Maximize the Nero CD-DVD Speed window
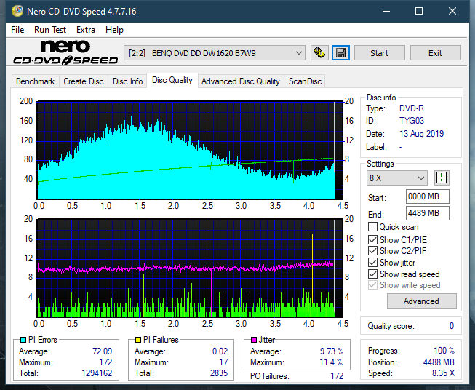This screenshot has height=390, width=475. tap(419, 11)
